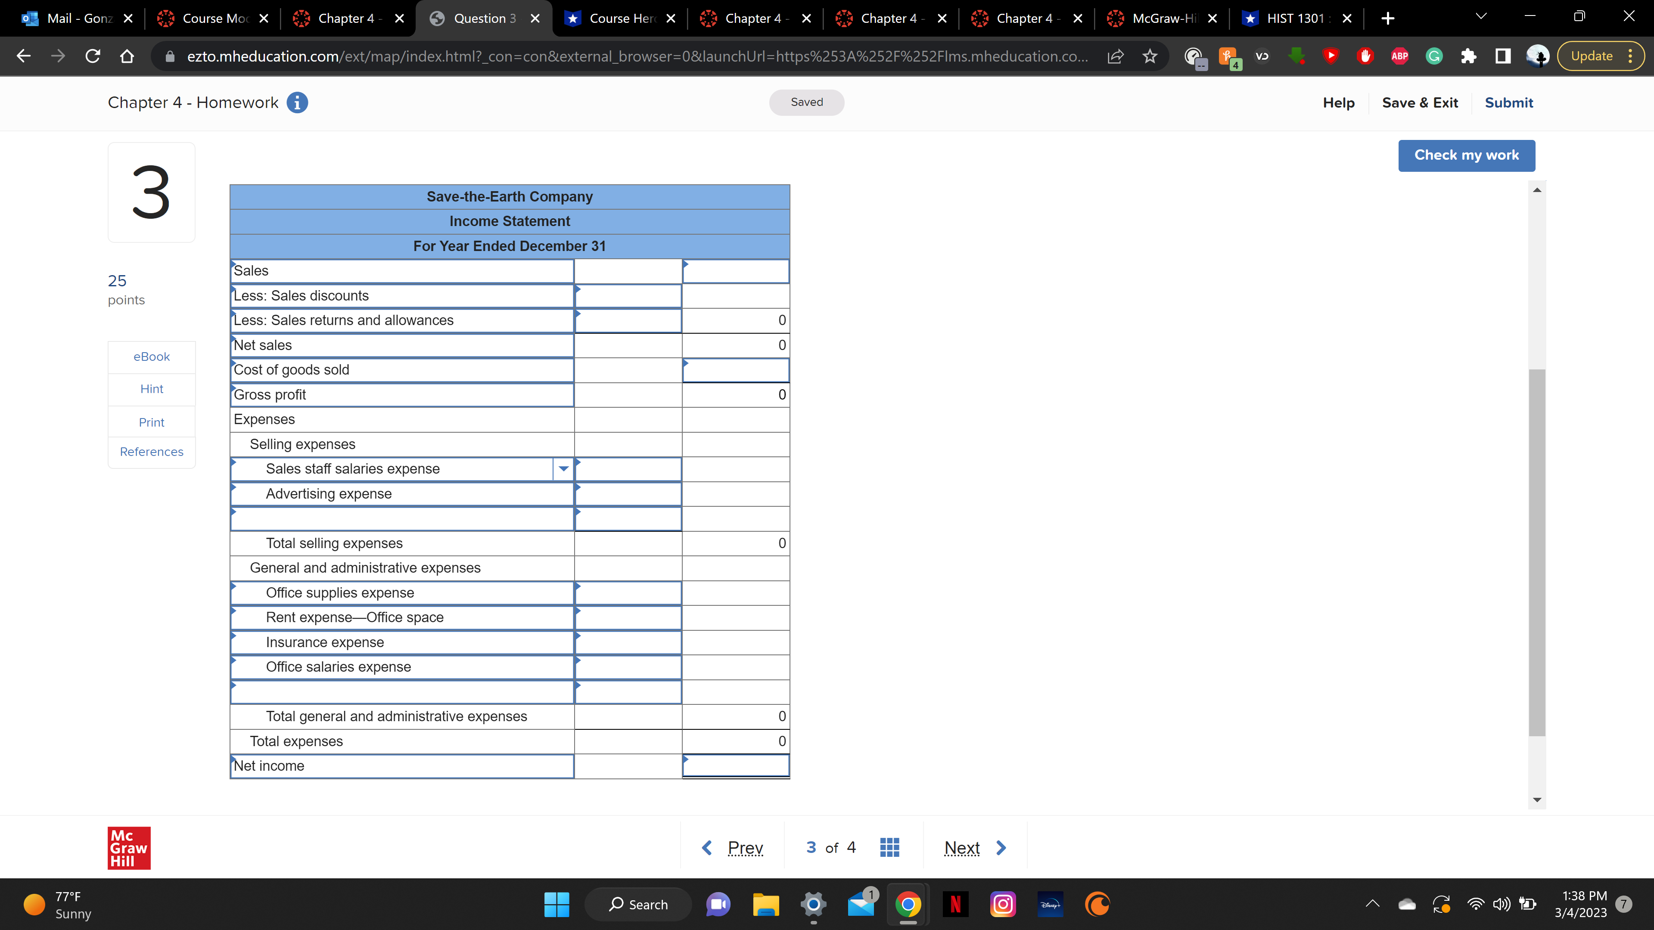Open the tab search chevron at top right
The height and width of the screenshot is (930, 1654).
(x=1482, y=16)
